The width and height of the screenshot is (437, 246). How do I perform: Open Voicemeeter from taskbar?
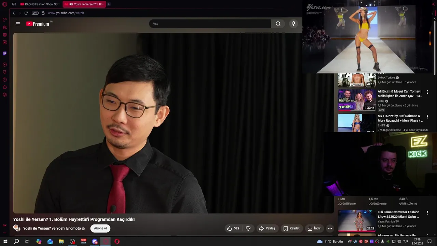coord(84,242)
